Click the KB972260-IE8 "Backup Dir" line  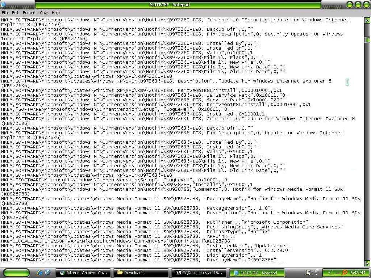coord(127,29)
